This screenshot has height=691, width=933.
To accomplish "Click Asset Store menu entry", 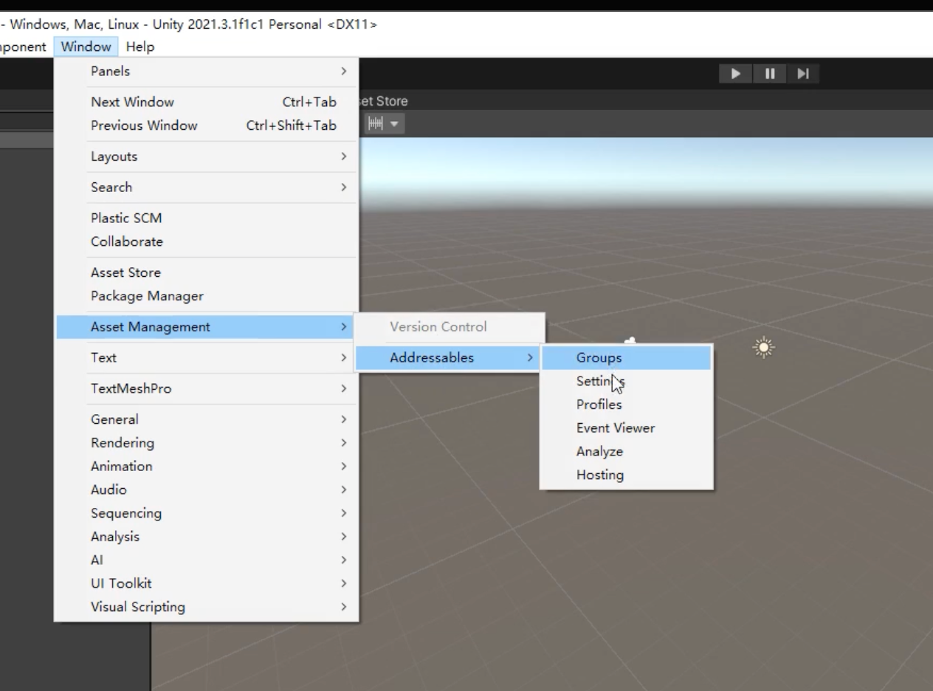I will click(x=125, y=272).
